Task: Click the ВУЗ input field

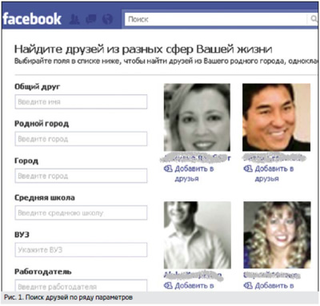Action: [81, 250]
